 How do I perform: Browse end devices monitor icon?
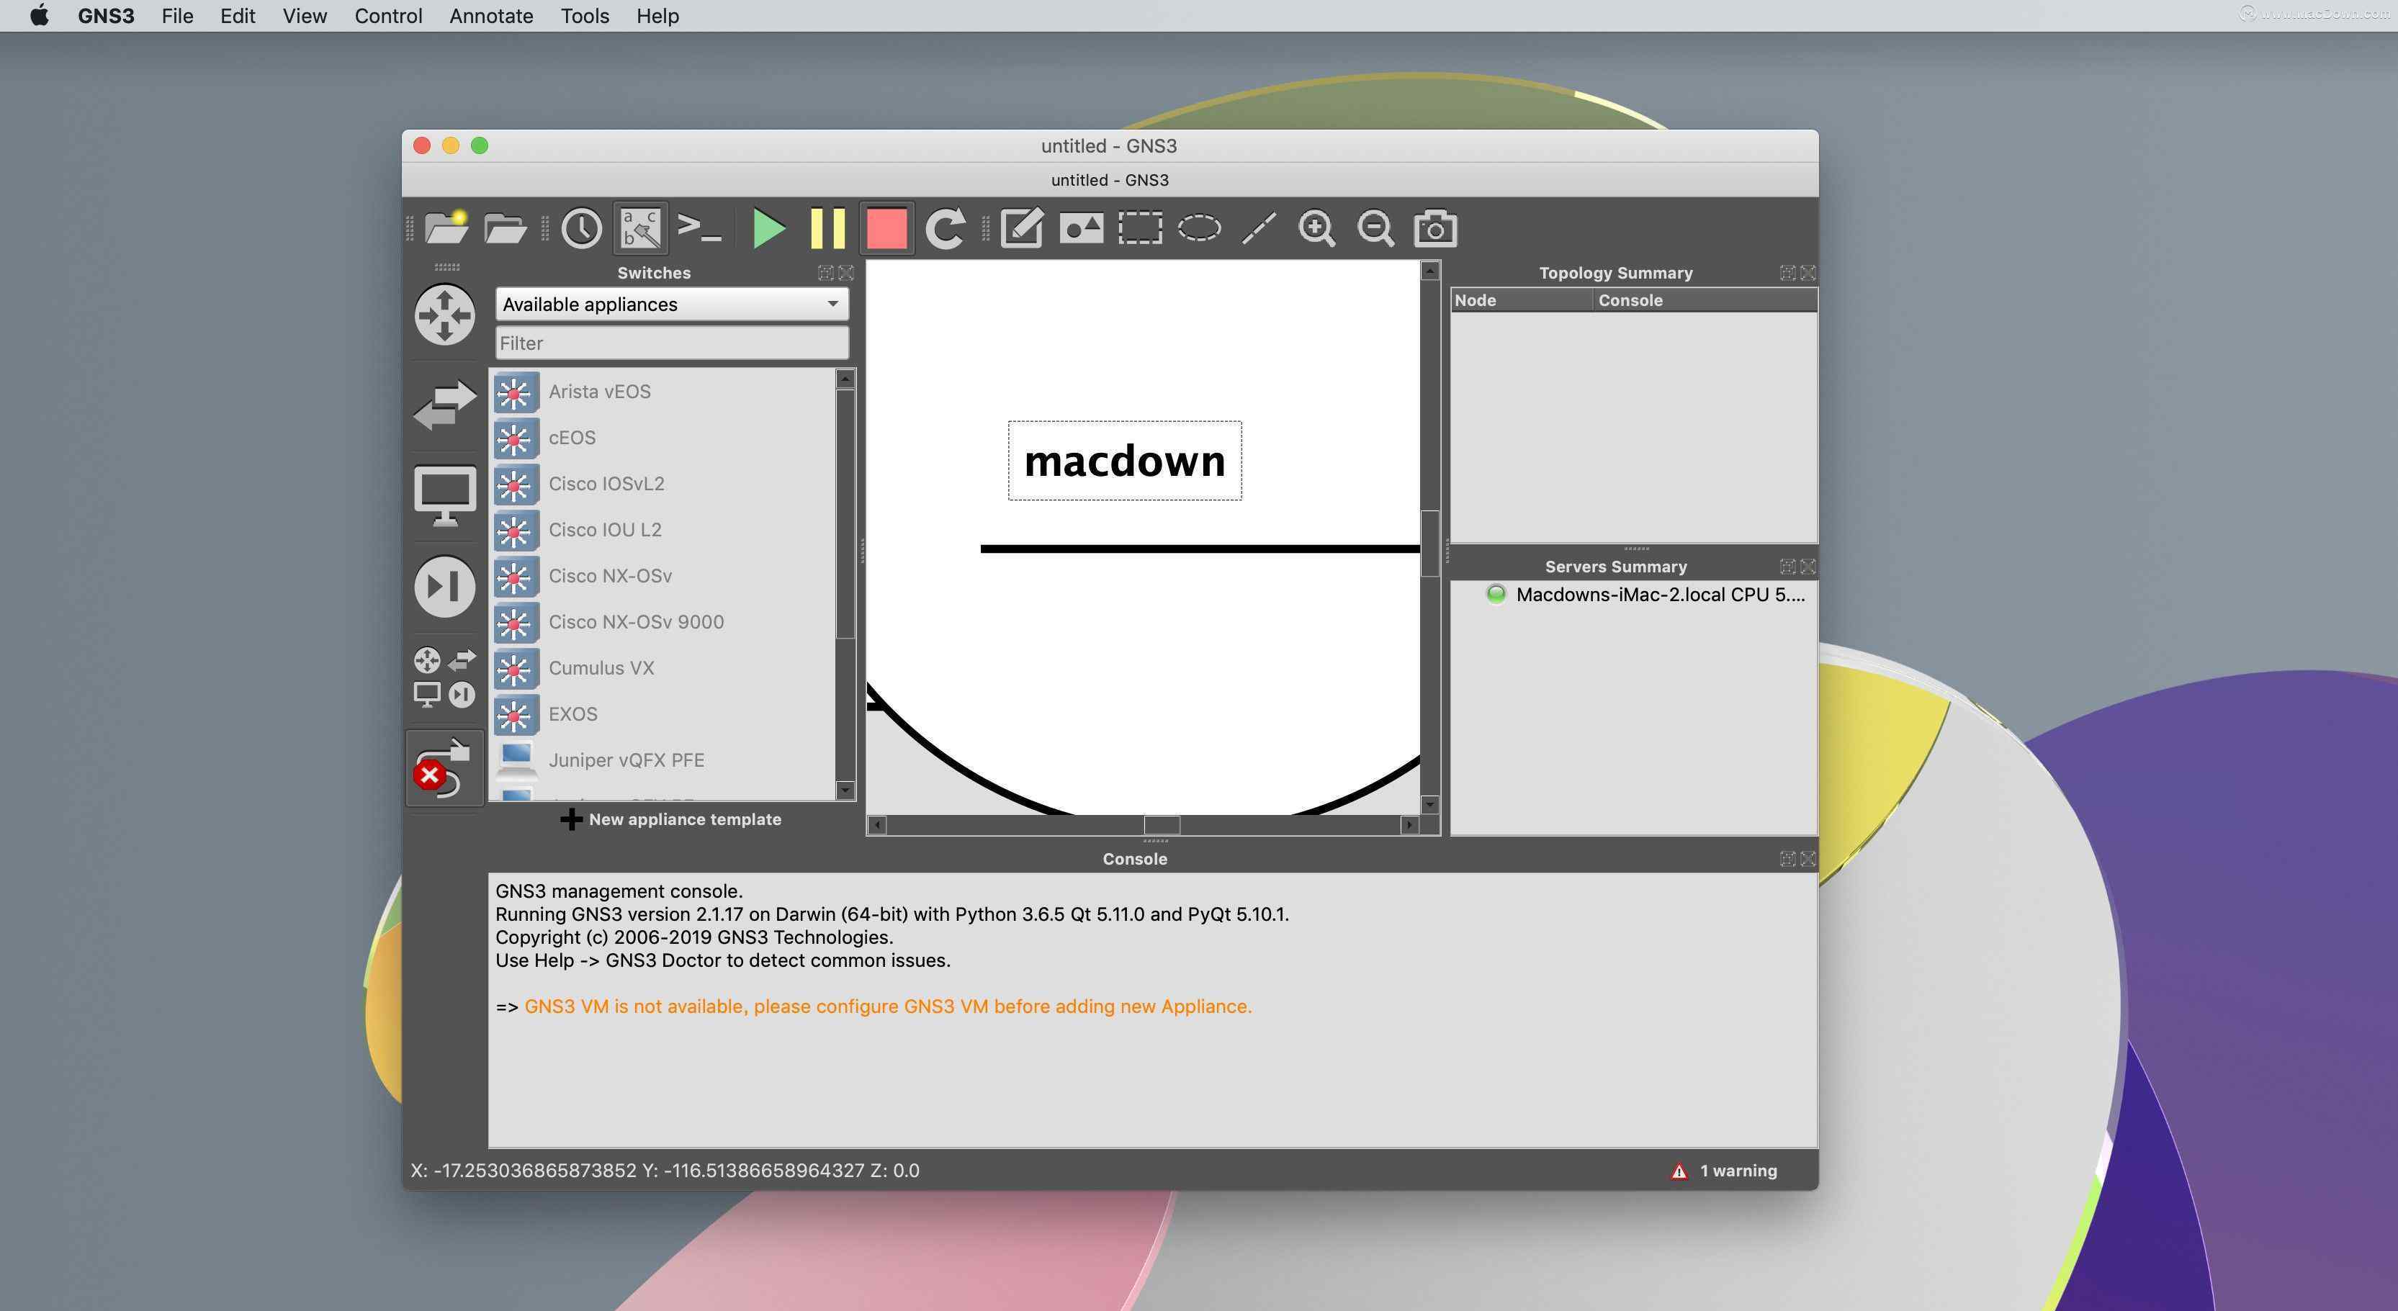pyautogui.click(x=445, y=495)
